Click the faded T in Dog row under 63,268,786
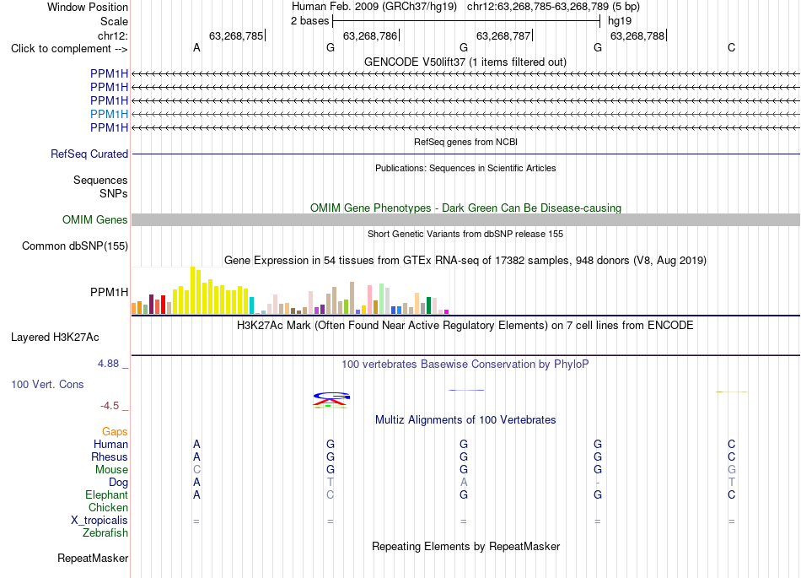The image size is (801, 578). [x=331, y=482]
